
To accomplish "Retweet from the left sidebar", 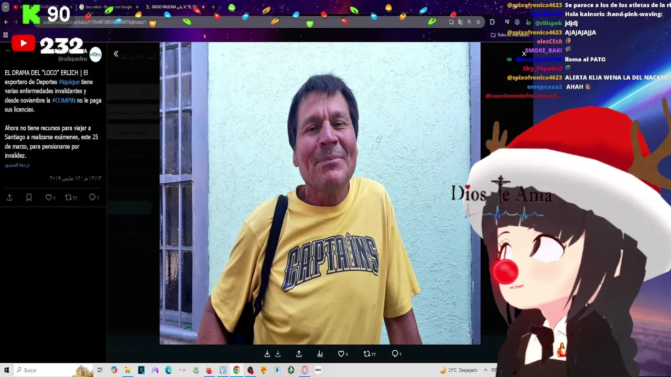I will pos(71,197).
